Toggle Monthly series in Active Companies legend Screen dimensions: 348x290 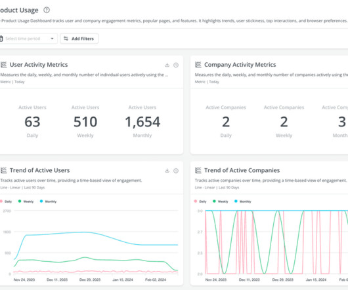(243, 201)
